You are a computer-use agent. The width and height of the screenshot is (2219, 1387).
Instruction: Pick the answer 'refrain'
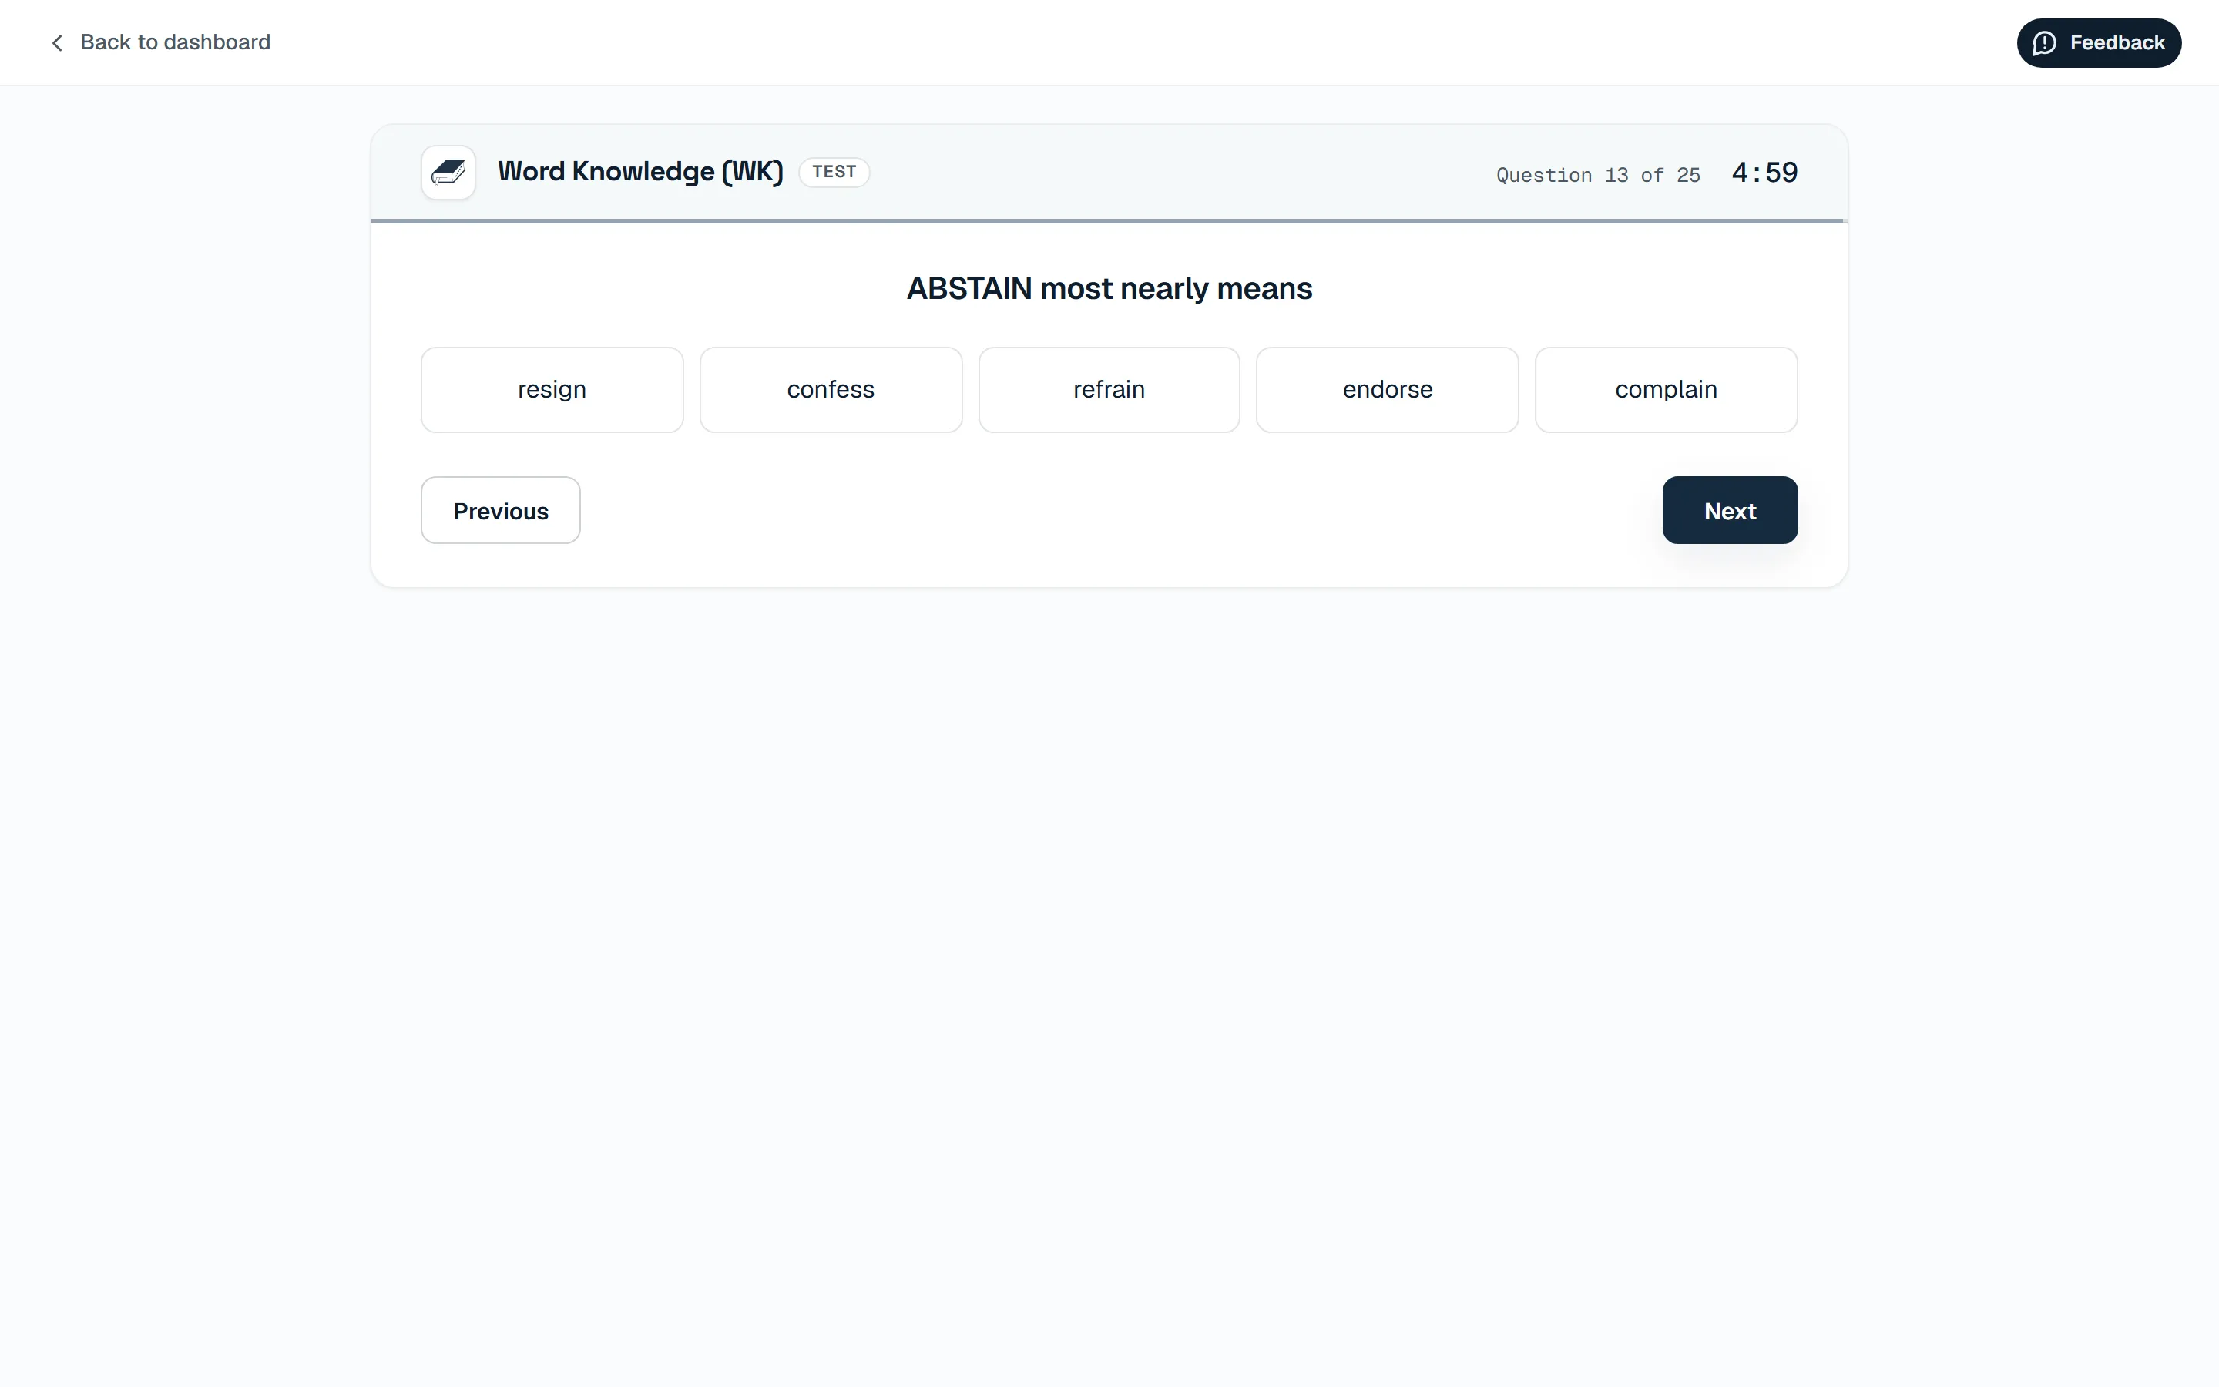(x=1109, y=389)
